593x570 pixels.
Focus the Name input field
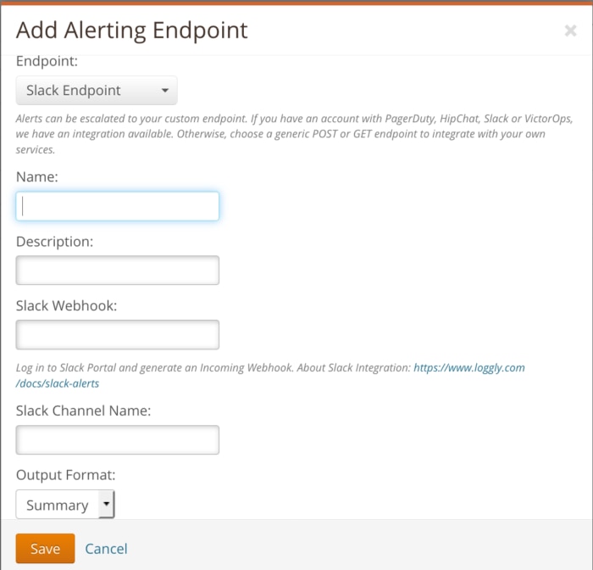point(118,206)
